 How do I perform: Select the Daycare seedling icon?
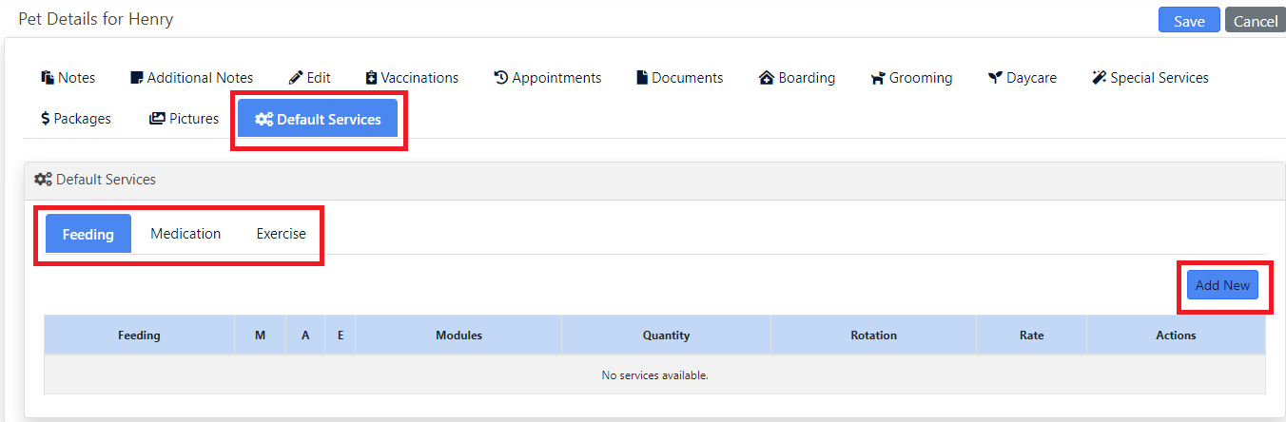pyautogui.click(x=995, y=78)
